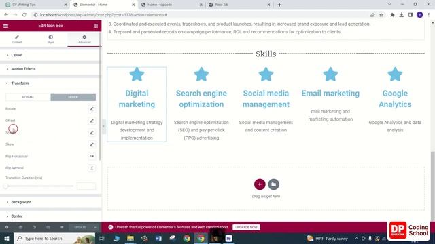The image size is (435, 244).
Task: Open the Chrome three-dot menu
Action: point(429,15)
